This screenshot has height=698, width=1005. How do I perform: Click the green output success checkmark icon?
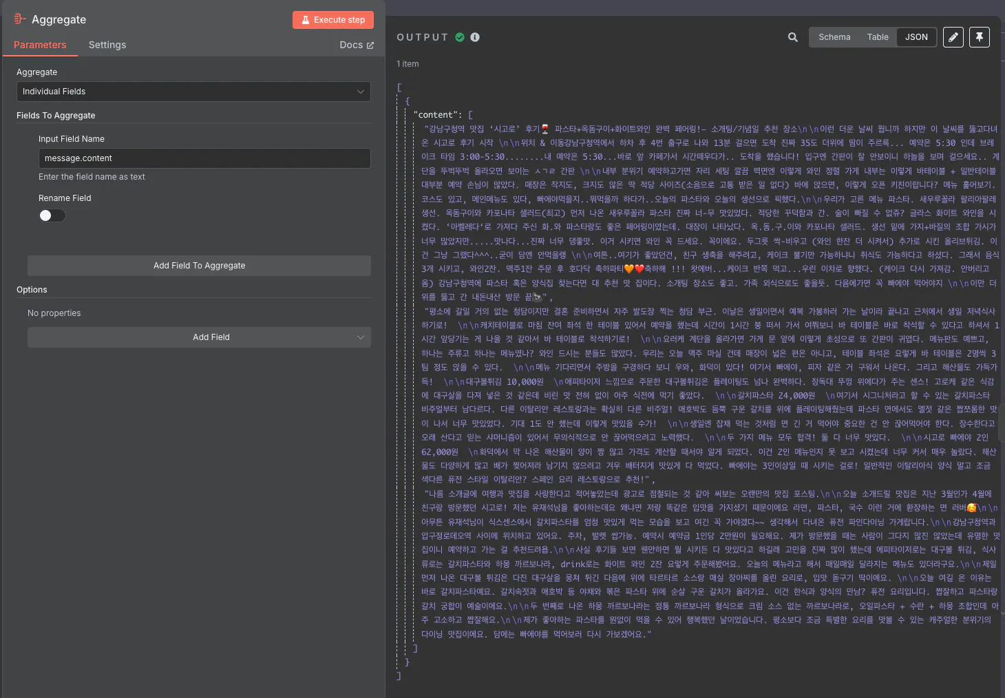[460, 37]
